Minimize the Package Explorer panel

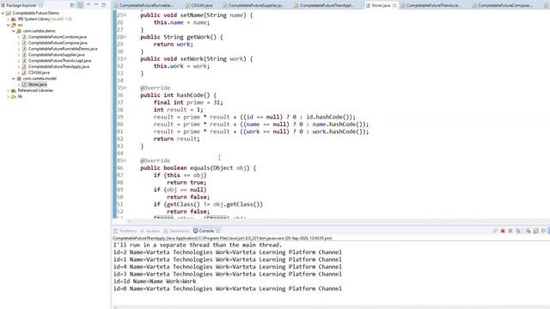[96, 5]
